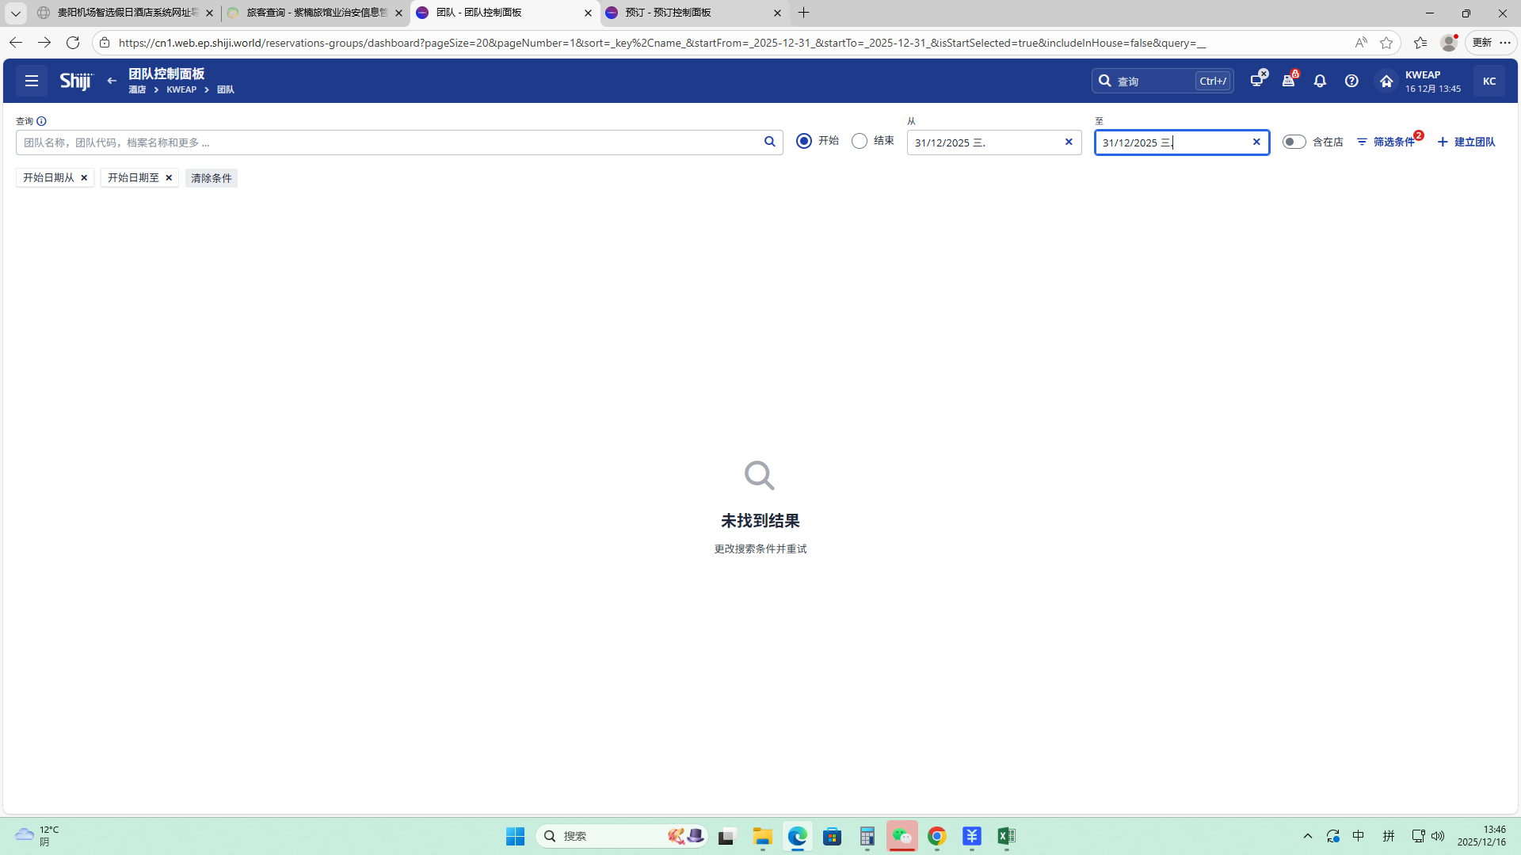Viewport: 1521px width, 855px height.
Task: Open the locked alerts icon with badge
Action: [1289, 81]
